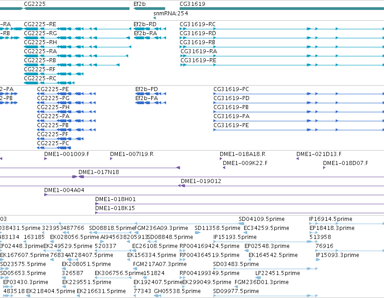This screenshot has width=384, height=298.
Task: Open transcript CG2225-RH
Action: [x=41, y=42]
